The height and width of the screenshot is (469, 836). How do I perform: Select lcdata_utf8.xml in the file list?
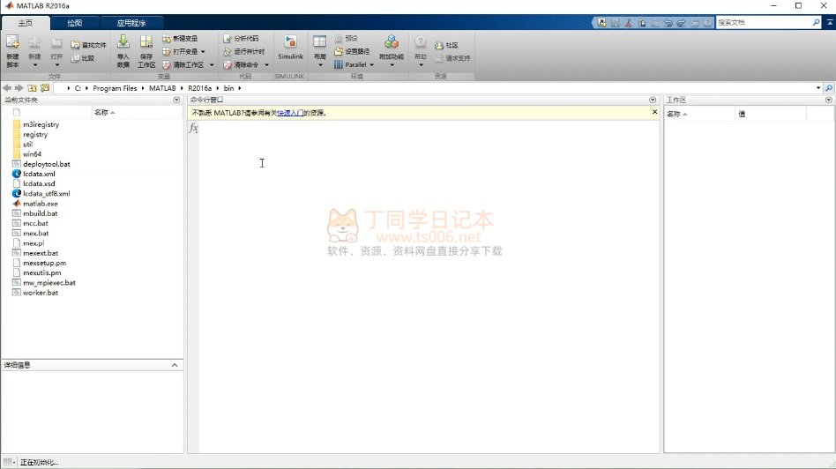click(x=47, y=193)
